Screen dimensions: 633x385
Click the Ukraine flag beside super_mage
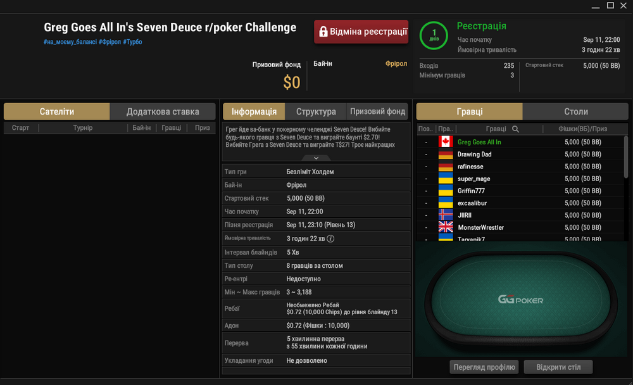446,179
